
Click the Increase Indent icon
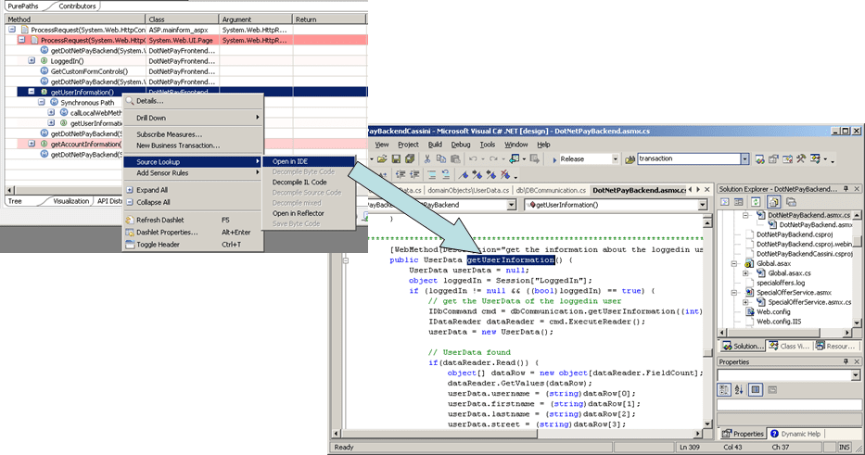pyautogui.click(x=414, y=175)
